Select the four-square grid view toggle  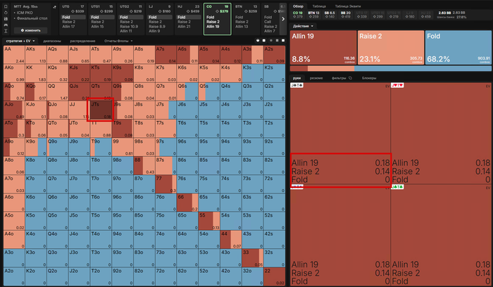tap(277, 41)
